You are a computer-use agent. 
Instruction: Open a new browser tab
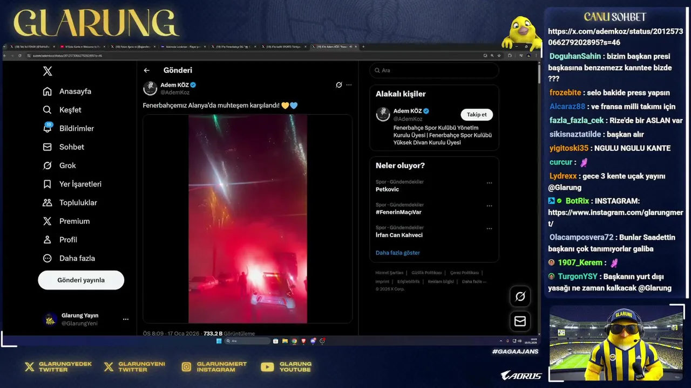click(x=363, y=47)
